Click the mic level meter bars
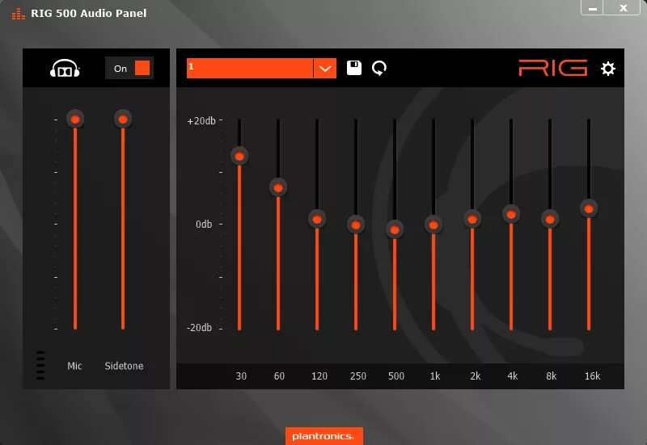Image resolution: width=647 pixels, height=445 pixels. click(x=40, y=365)
